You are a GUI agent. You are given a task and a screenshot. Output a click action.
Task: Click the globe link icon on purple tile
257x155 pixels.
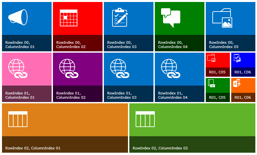(69, 68)
